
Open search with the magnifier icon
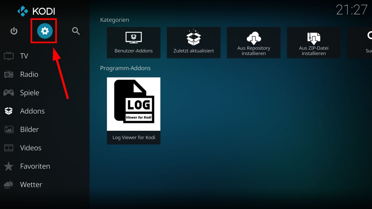(76, 31)
